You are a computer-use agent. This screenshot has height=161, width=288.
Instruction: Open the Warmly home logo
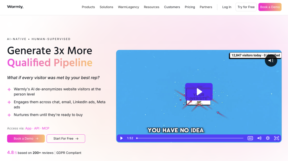15,7
